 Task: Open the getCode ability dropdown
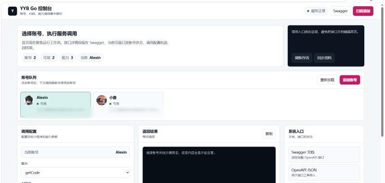pyautogui.click(x=76, y=172)
